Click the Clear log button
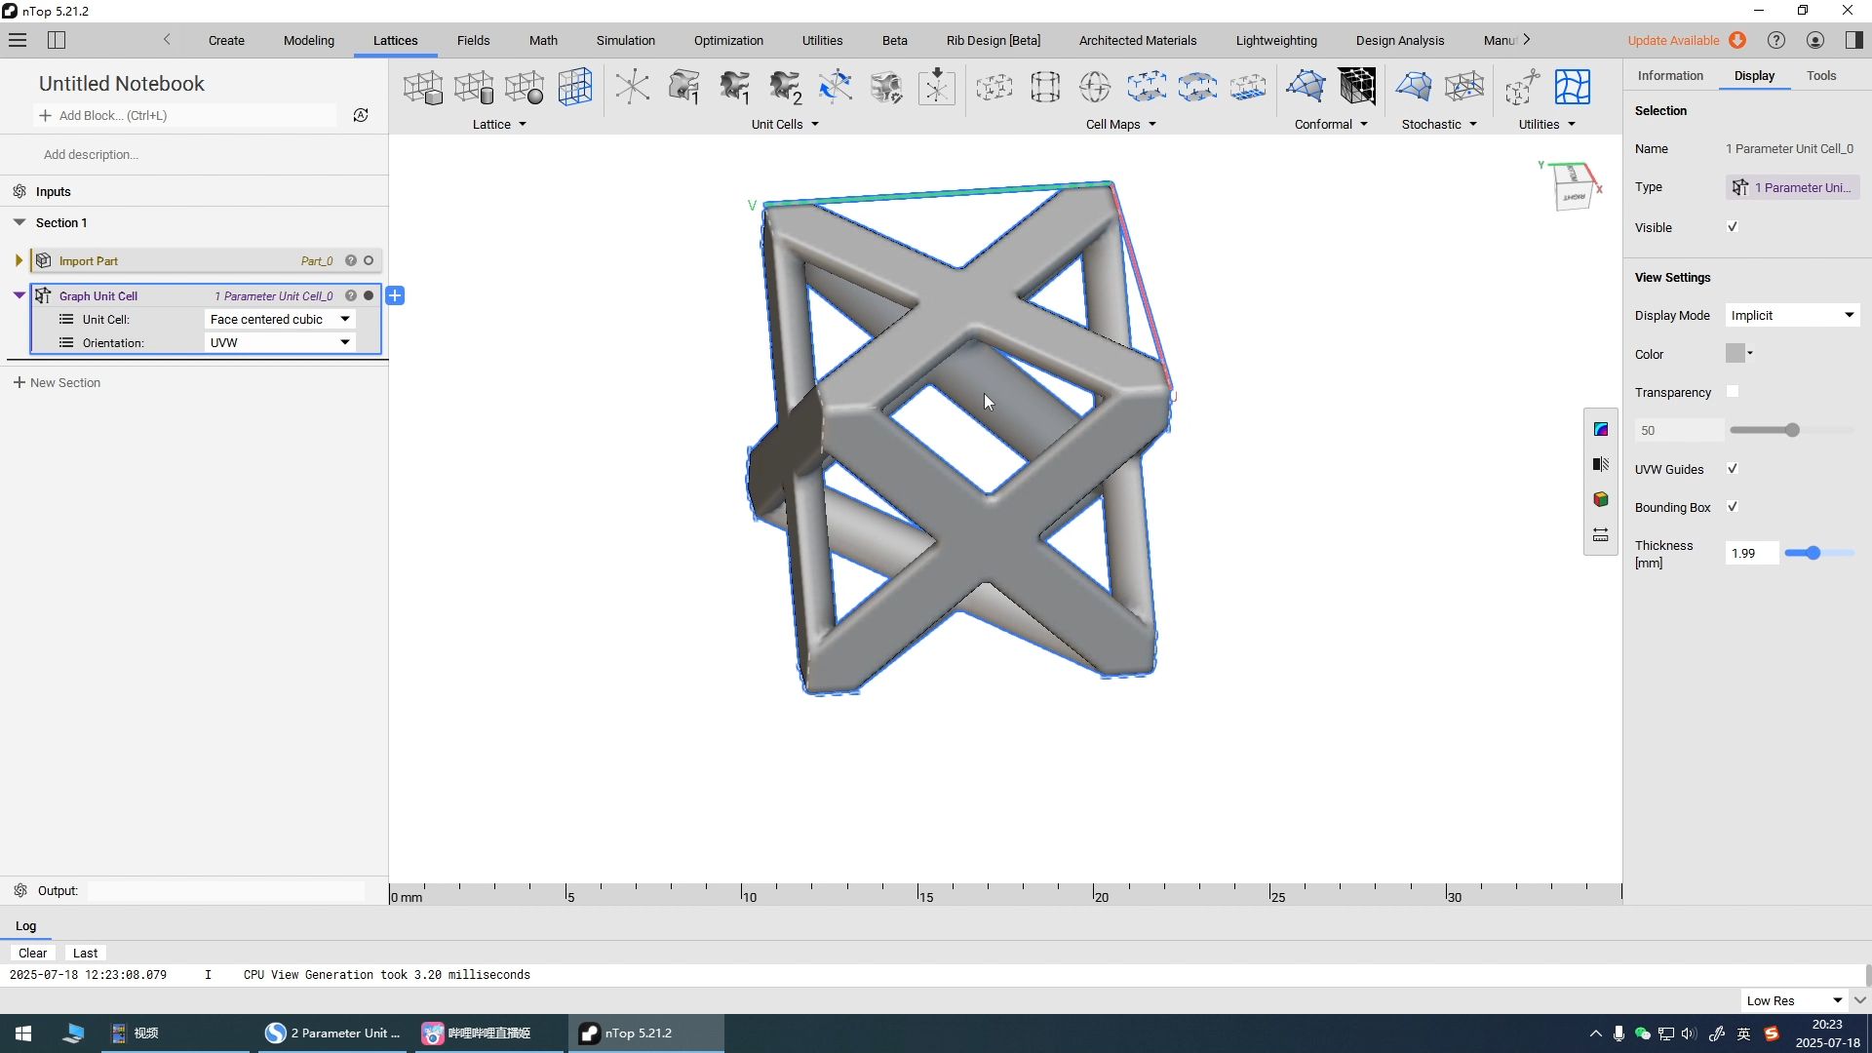 pyautogui.click(x=32, y=953)
